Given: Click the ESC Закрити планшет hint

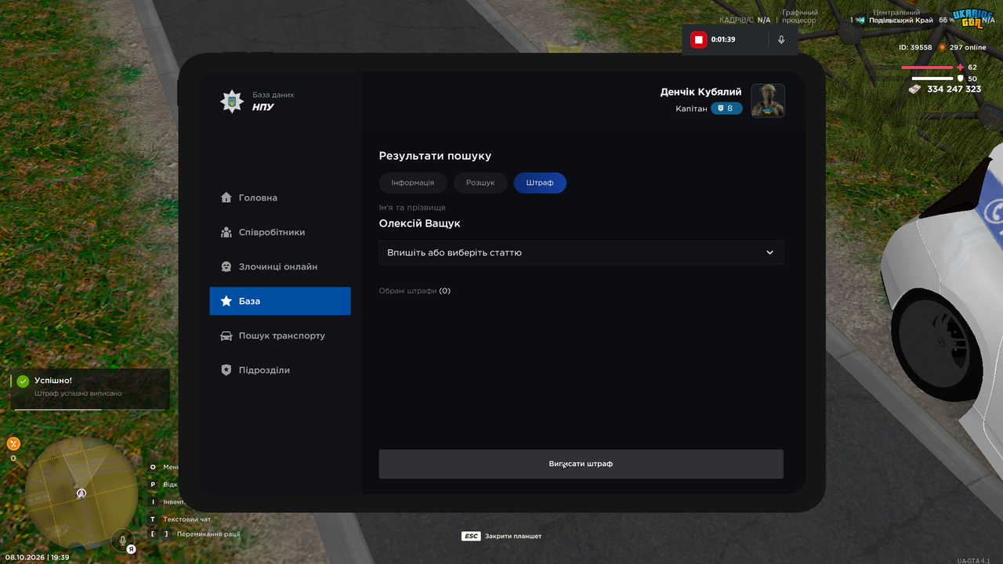Looking at the screenshot, I should point(501,536).
